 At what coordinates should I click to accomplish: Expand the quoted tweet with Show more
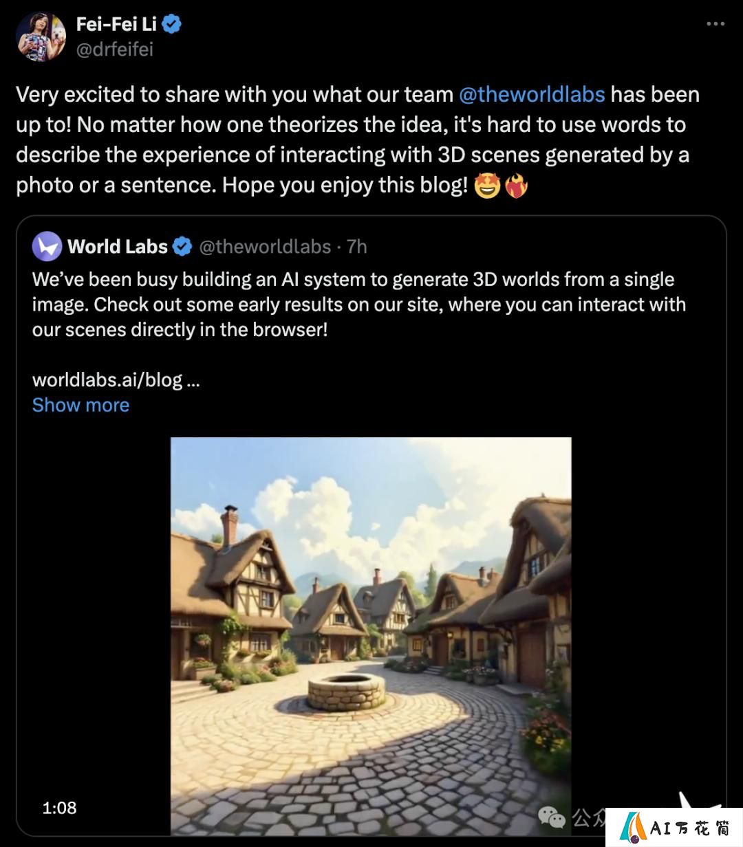(x=80, y=405)
